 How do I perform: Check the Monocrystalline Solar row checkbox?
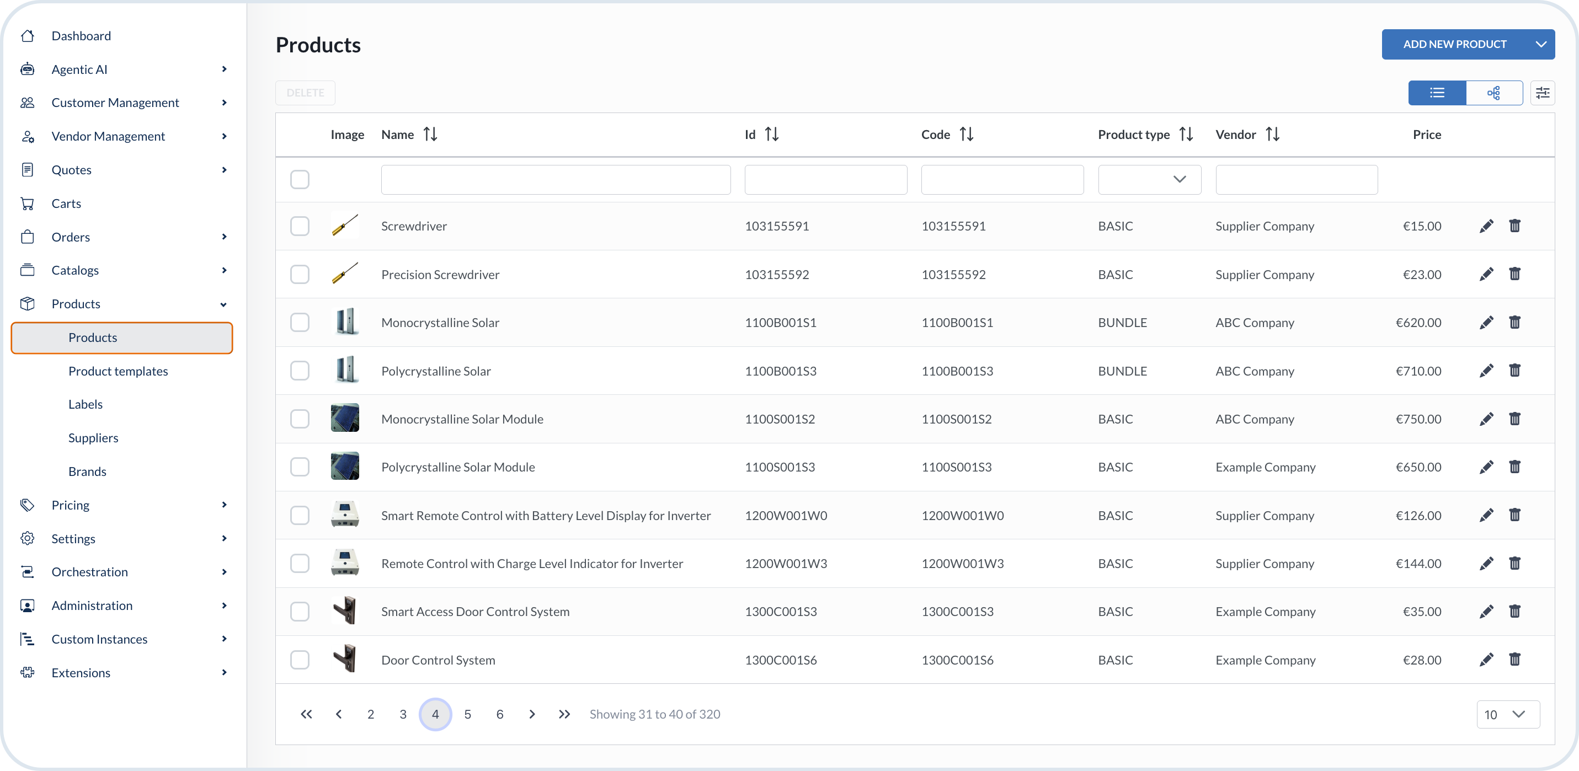[x=300, y=323]
